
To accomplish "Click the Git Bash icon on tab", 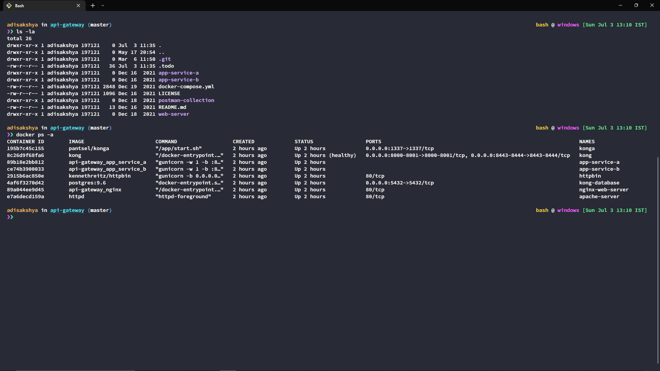I will click(x=9, y=5).
